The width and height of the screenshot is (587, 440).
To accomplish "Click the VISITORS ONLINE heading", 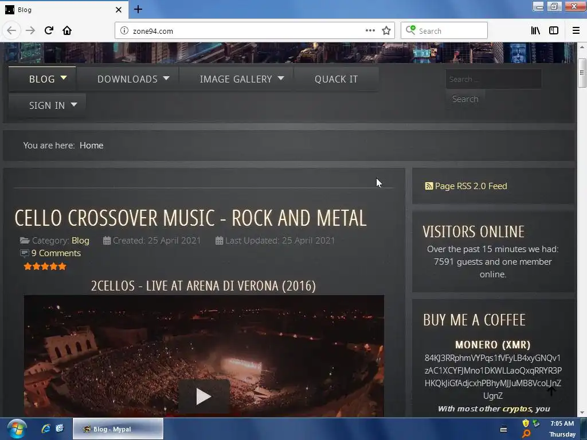I will [x=473, y=231].
